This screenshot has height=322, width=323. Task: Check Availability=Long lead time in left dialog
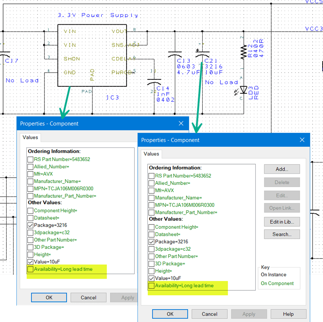pos(30,269)
